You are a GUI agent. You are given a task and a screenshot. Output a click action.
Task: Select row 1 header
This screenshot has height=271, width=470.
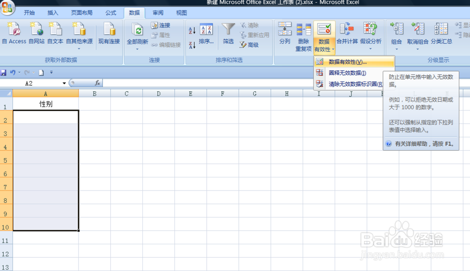6,104
